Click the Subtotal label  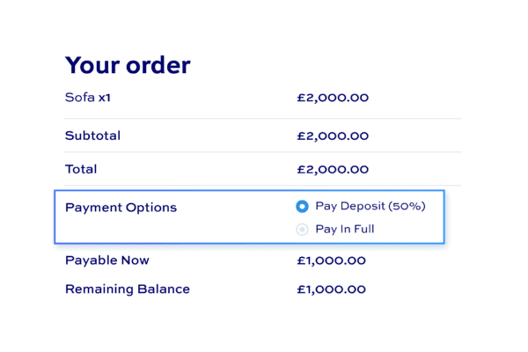pyautogui.click(x=92, y=136)
